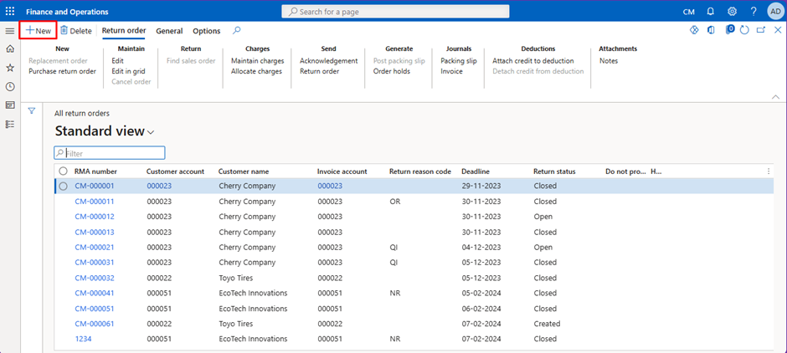Open the settings gear icon

point(732,11)
